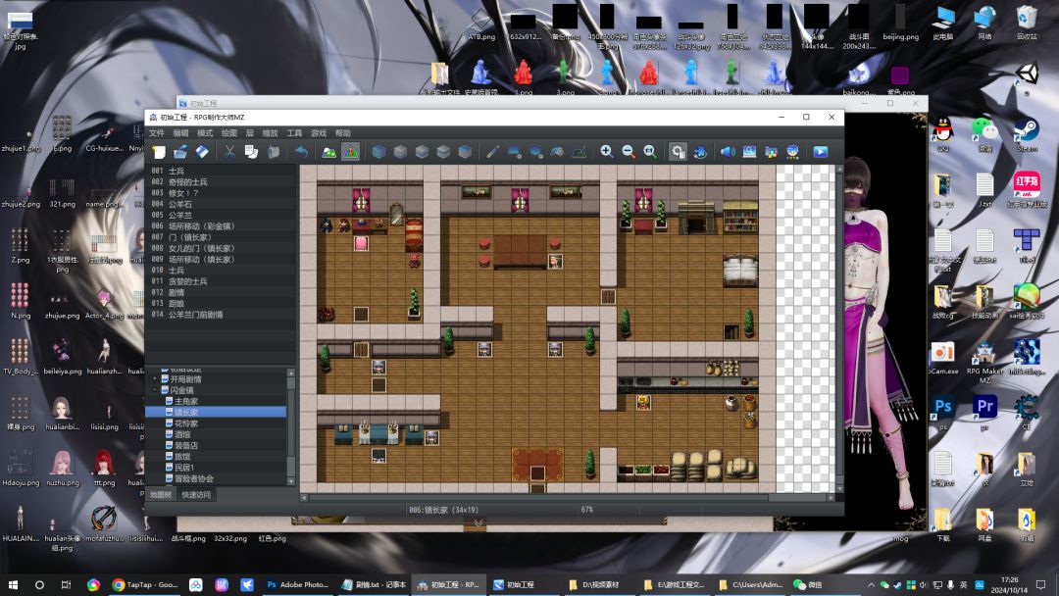This screenshot has height=596, width=1059.
Task: Select event 008 女儿的门（镇长家）
Action: pyautogui.click(x=222, y=248)
